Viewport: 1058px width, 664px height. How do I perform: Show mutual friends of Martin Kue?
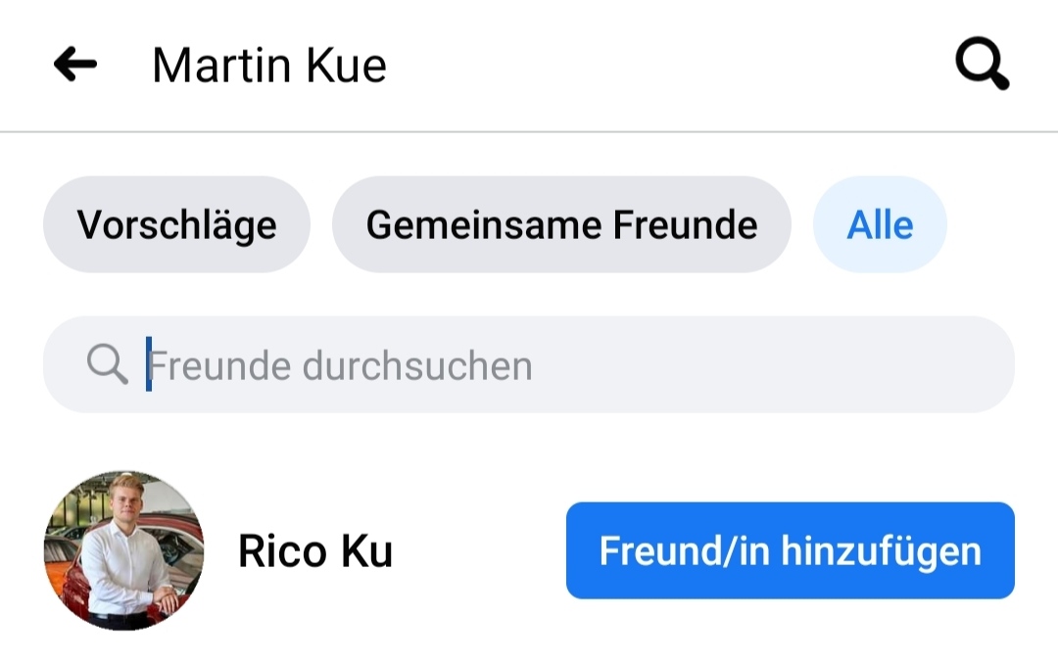(x=561, y=224)
